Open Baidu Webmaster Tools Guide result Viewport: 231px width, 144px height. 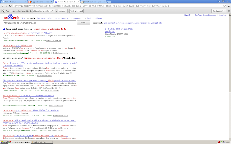coord(28,96)
